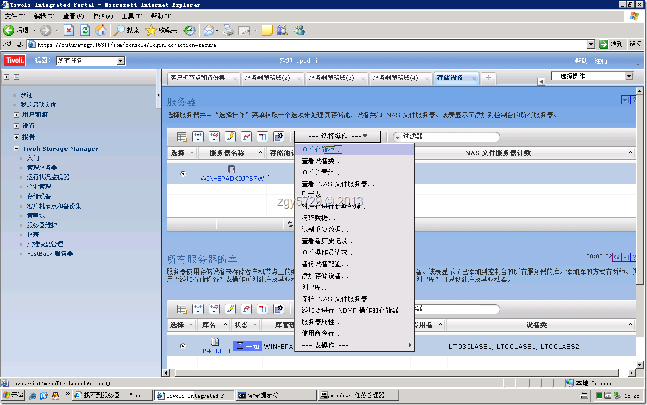This screenshot has width=647, height=405.
Task: Click the IE Refresh page icon
Action: (x=85, y=30)
